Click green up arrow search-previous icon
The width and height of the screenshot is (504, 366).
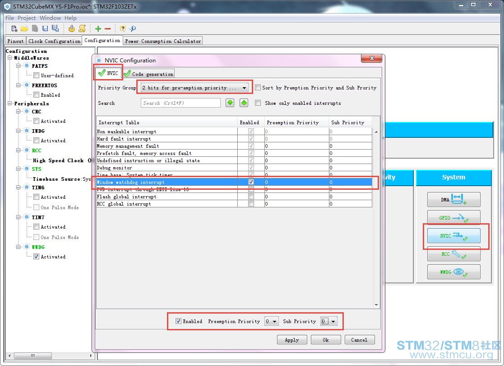pyautogui.click(x=244, y=103)
